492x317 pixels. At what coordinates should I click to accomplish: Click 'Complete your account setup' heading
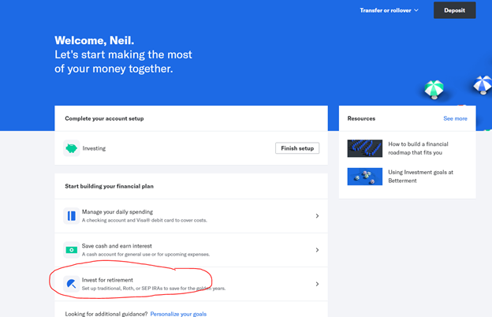[104, 118]
